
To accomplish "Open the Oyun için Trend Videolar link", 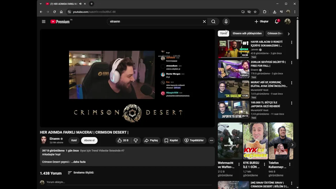I will click(102, 151).
